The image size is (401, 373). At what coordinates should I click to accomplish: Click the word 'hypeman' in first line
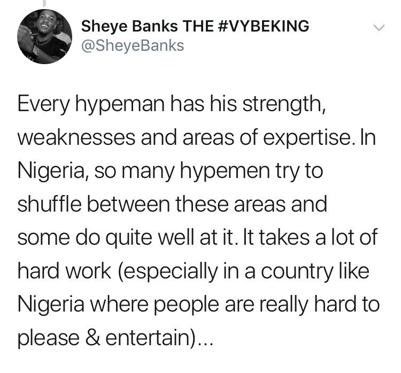pos(120,105)
